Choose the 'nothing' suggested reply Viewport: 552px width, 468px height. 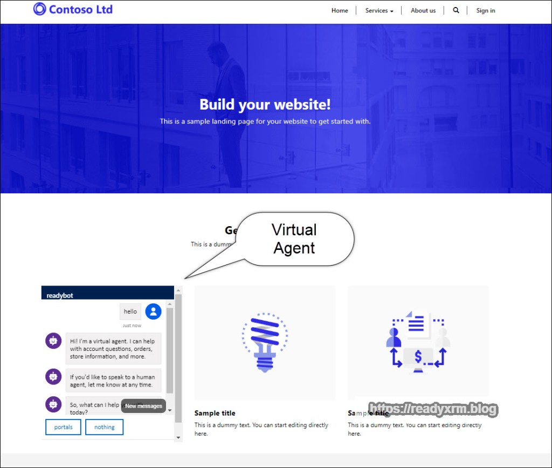point(105,427)
